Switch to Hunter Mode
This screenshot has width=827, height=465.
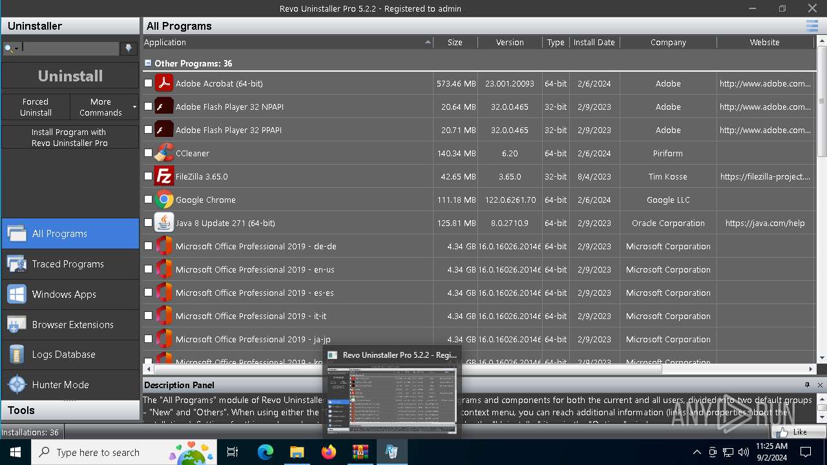pos(70,385)
